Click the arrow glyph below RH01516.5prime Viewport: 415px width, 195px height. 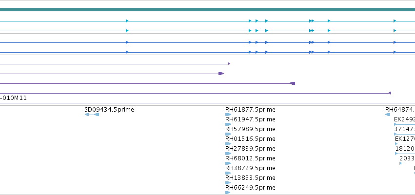pyautogui.click(x=228, y=144)
